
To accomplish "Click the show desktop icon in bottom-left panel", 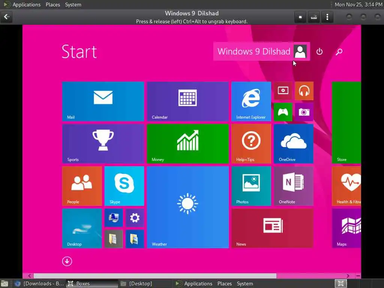I will [4, 283].
